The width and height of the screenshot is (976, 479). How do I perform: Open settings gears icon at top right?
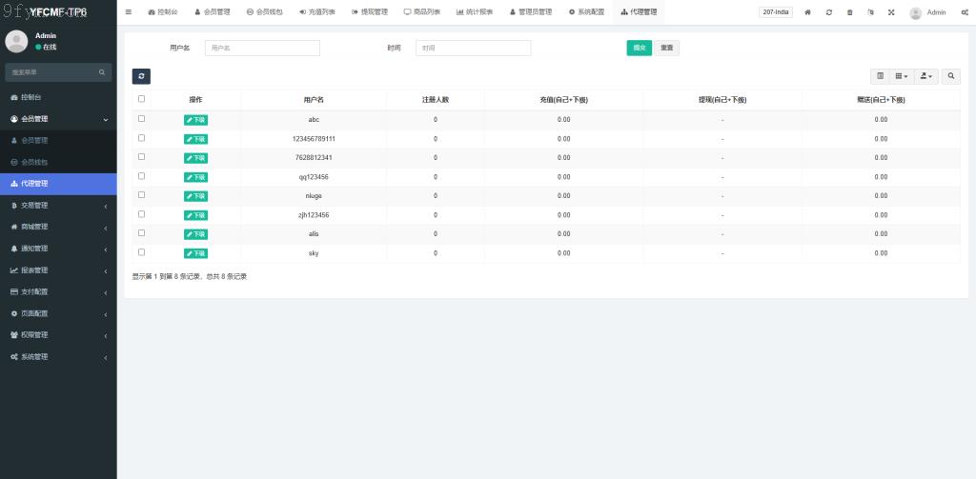pos(965,12)
